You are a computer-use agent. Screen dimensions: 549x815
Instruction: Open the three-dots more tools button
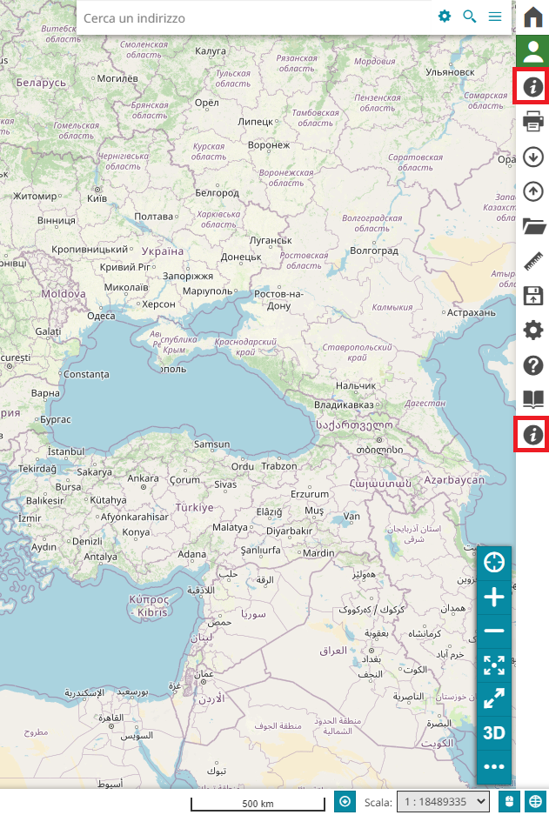(494, 766)
